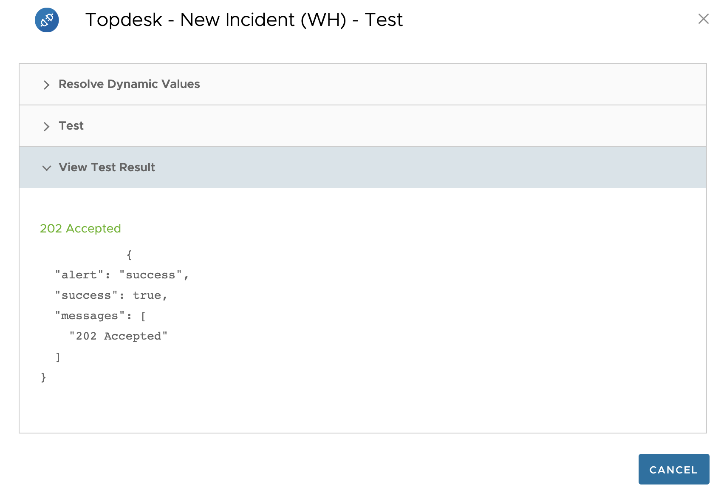Click the blue plug connector icon
This screenshot has width=724, height=493.
point(47,20)
